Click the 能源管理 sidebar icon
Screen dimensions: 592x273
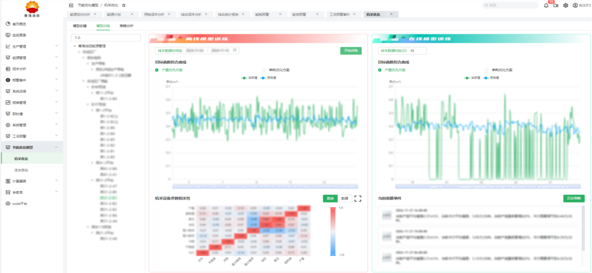8,57
